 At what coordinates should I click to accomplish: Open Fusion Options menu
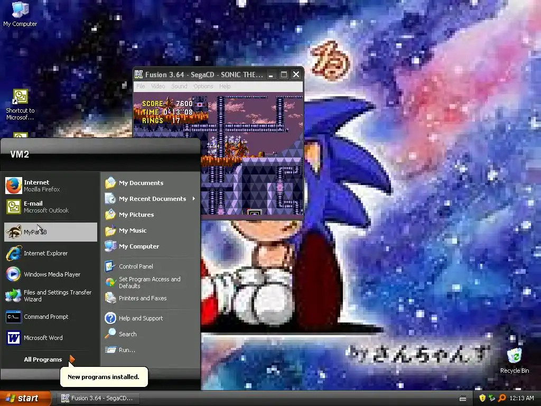click(x=203, y=86)
